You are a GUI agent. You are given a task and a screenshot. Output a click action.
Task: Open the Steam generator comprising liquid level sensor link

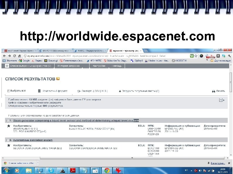pyautogui.click(x=76, y=120)
